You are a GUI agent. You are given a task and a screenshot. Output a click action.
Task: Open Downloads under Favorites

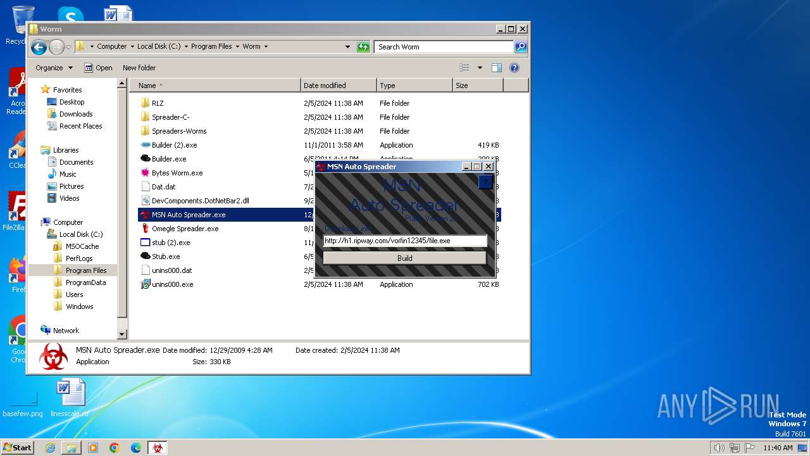76,114
